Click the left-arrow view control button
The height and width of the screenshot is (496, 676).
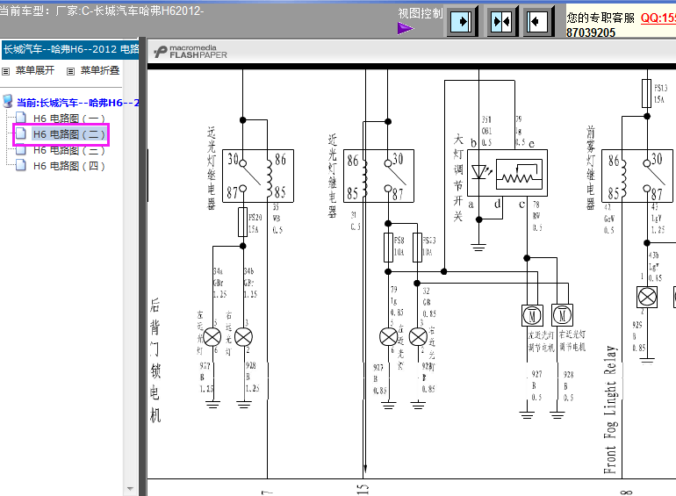[x=539, y=21]
